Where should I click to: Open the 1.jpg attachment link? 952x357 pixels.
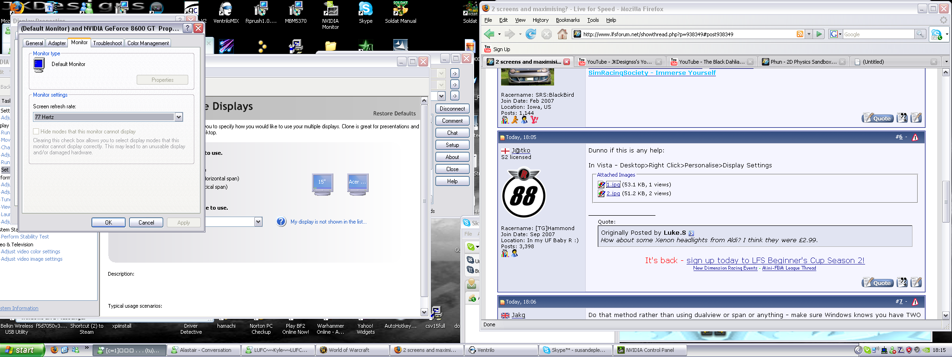point(613,185)
